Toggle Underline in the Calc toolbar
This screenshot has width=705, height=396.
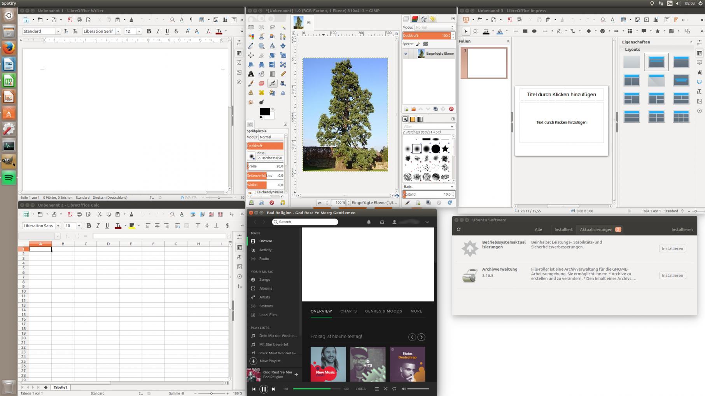(x=107, y=226)
